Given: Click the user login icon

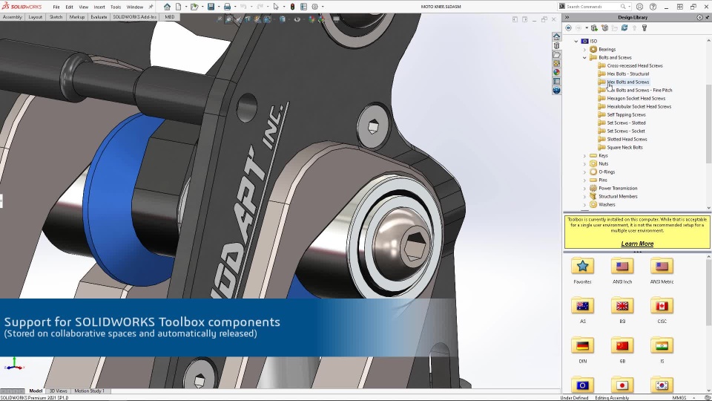Looking at the screenshot, I should [x=640, y=7].
